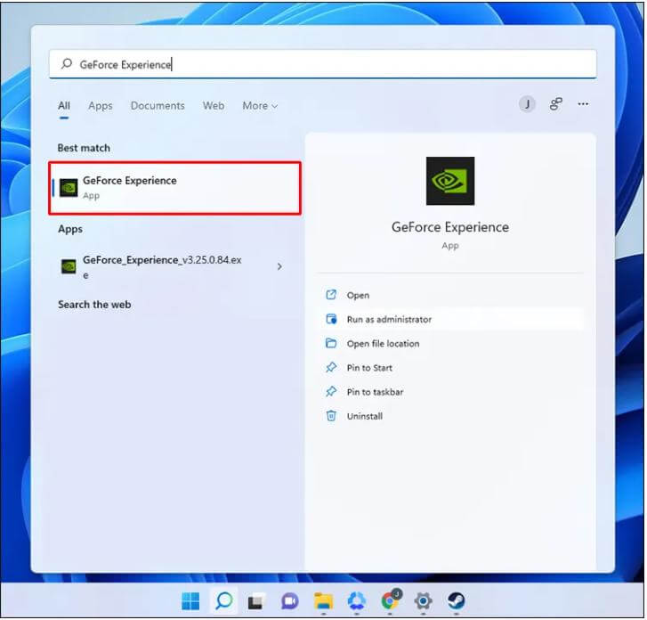Click Open in the preview pane

(450, 295)
